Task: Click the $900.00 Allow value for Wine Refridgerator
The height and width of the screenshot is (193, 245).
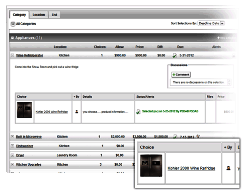Action: tap(120, 55)
